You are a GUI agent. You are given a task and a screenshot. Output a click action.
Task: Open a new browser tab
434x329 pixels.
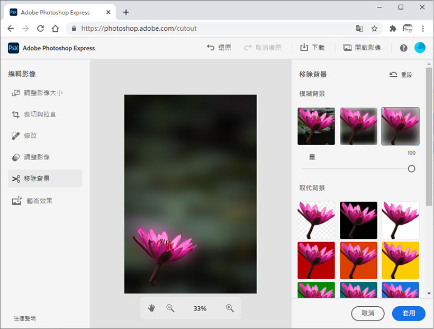pos(126,12)
